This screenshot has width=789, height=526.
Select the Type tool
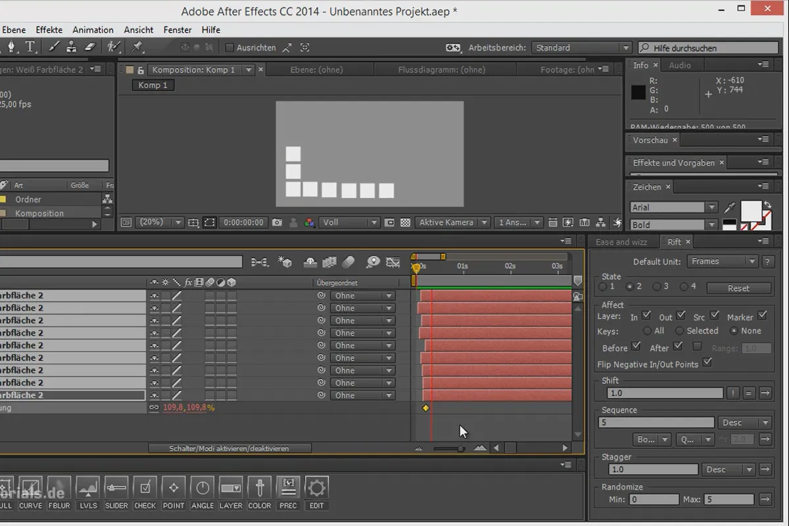click(x=30, y=47)
